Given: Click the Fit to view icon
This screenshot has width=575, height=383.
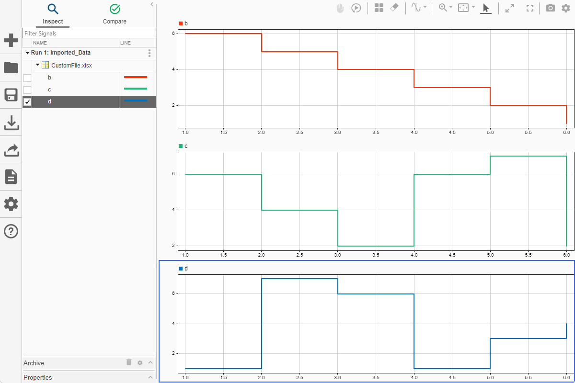Looking at the screenshot, I should pos(463,8).
